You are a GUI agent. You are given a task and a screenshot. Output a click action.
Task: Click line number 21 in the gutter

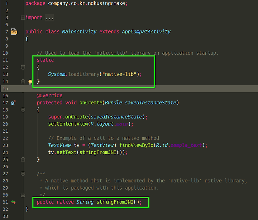coord(5,131)
